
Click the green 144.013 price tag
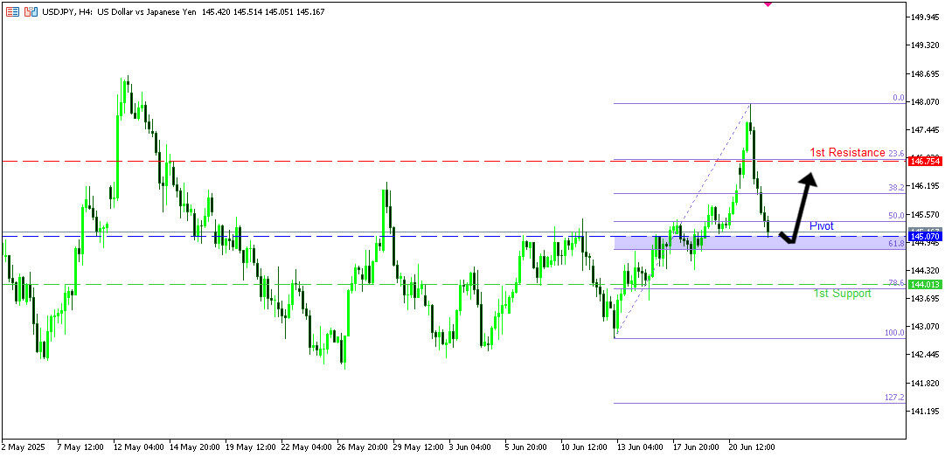click(x=925, y=285)
